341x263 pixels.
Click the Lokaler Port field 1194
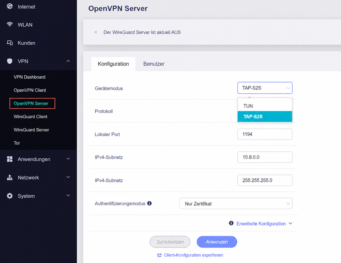tap(265, 134)
